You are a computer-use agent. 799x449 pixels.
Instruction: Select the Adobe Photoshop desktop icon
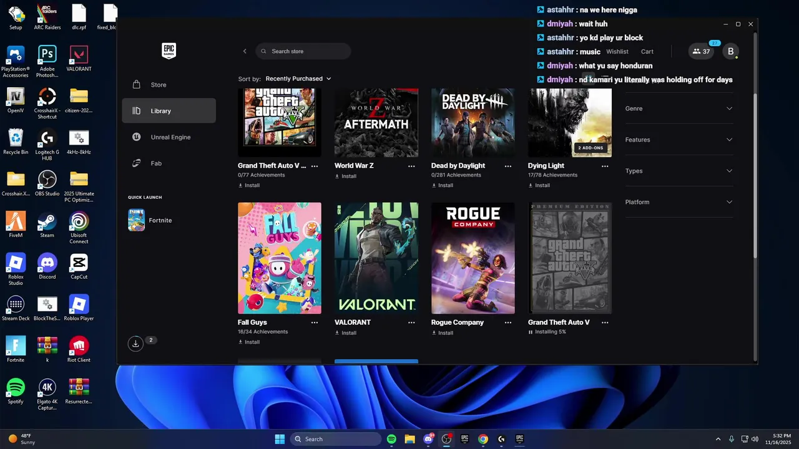(x=47, y=61)
